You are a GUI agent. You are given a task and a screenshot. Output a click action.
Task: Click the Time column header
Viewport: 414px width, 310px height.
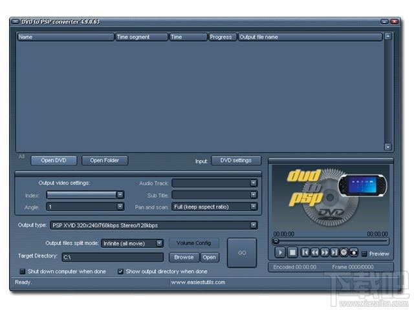point(188,37)
